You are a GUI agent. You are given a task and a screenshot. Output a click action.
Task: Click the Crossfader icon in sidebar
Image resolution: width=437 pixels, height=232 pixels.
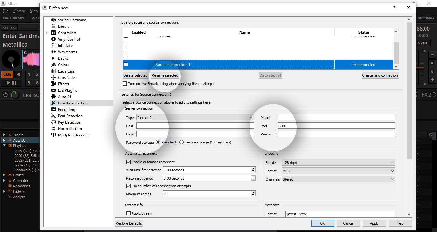click(53, 77)
